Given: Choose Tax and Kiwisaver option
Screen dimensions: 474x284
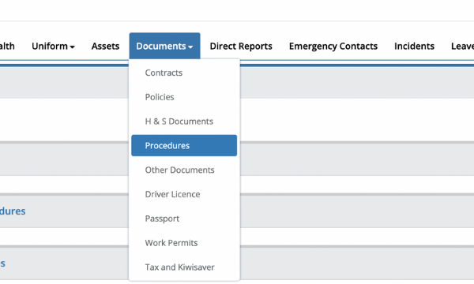Looking at the screenshot, I should [x=184, y=267].
